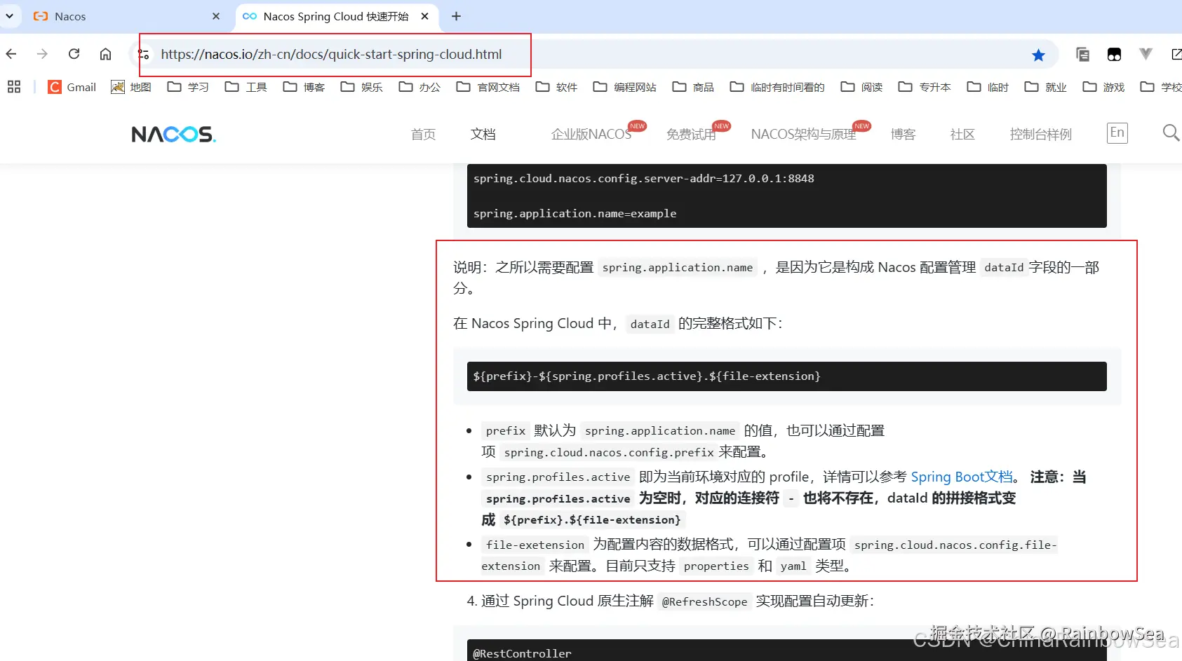Click the browser Back arrow
1182x661 pixels.
tap(11, 54)
